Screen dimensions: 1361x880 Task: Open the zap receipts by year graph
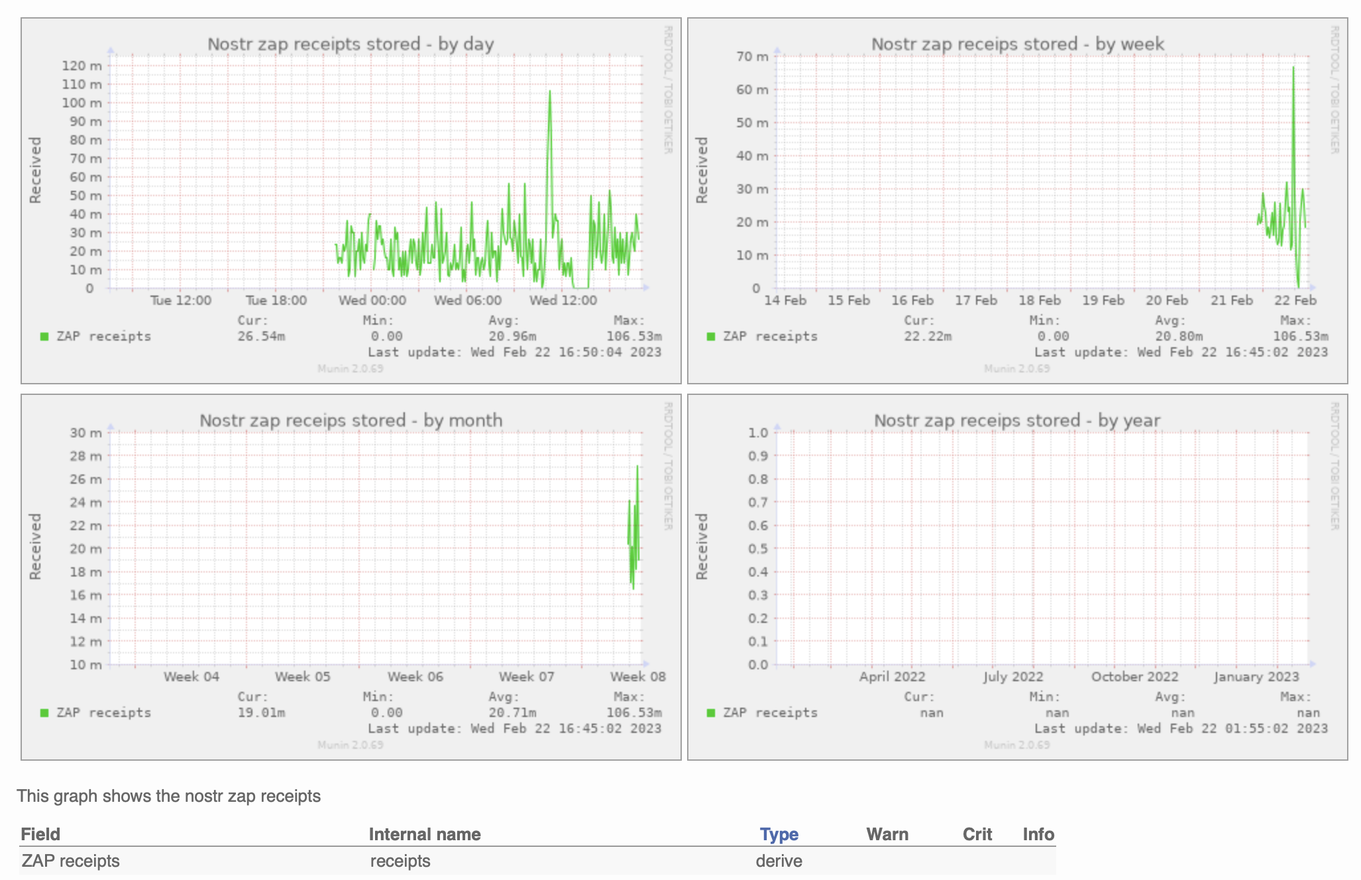[x=1018, y=577]
